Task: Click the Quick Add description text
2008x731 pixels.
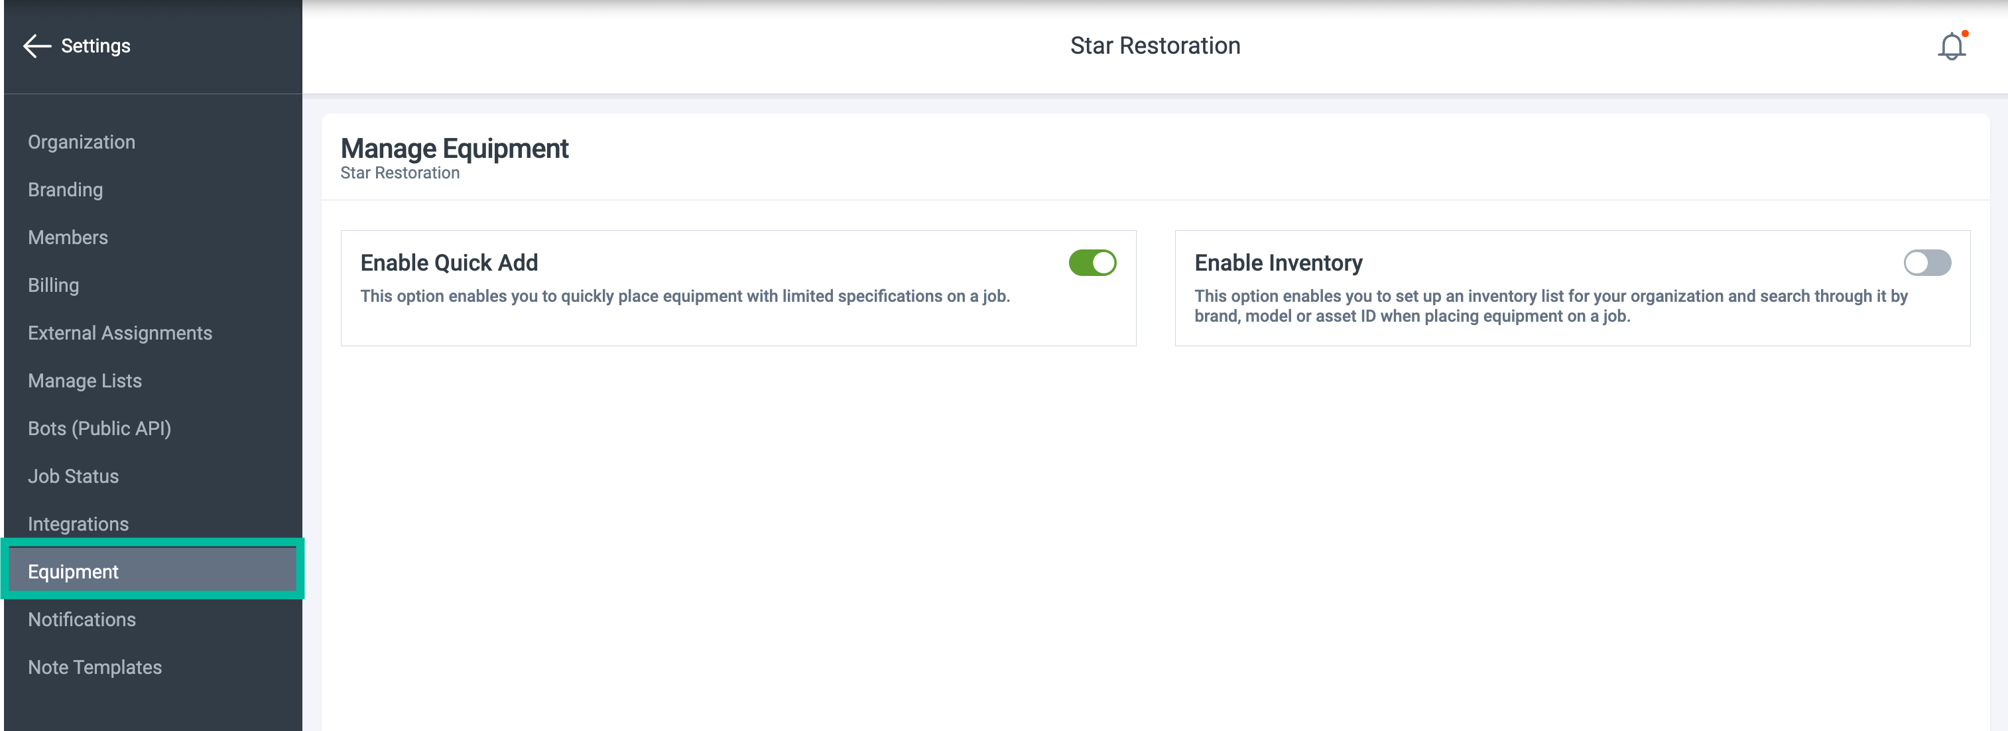Action: [x=685, y=296]
